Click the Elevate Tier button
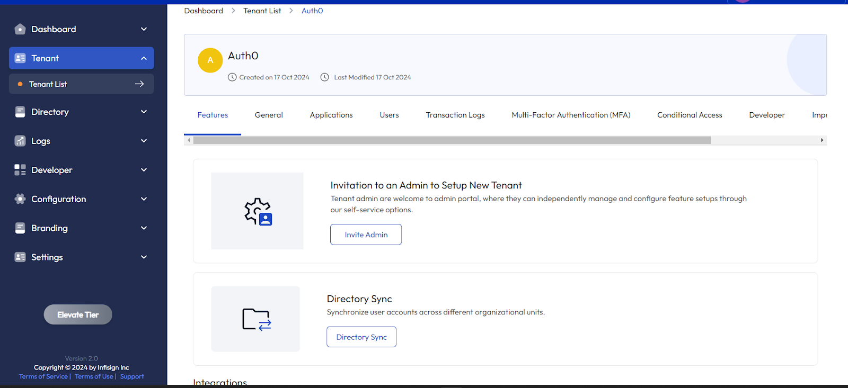This screenshot has width=848, height=388. 78,314
